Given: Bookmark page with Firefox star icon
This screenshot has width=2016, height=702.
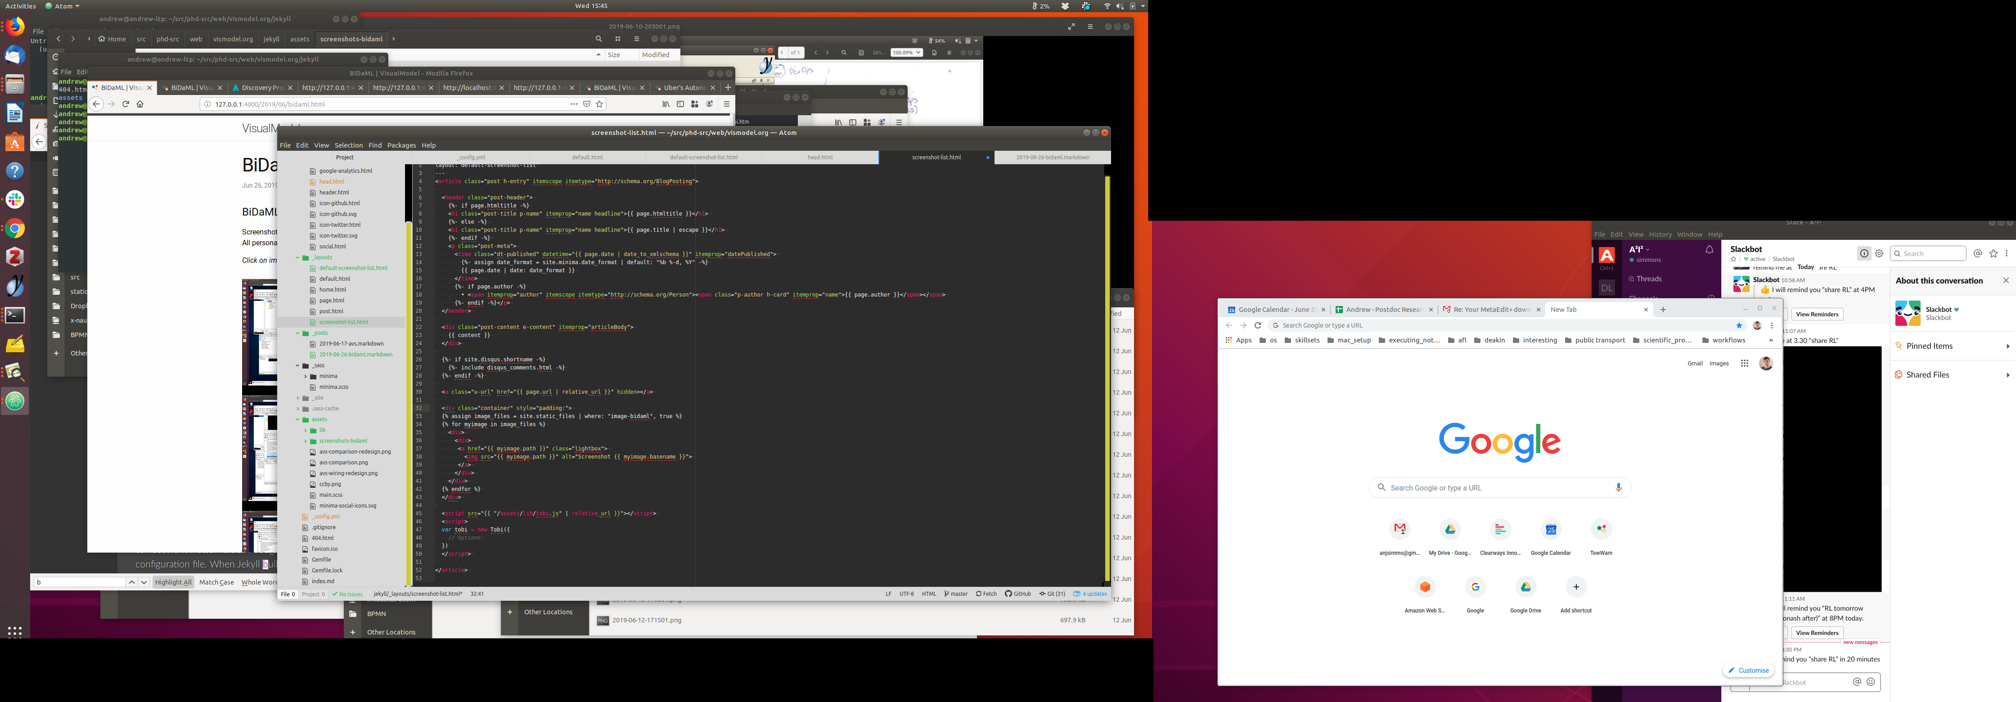Looking at the screenshot, I should pos(599,104).
